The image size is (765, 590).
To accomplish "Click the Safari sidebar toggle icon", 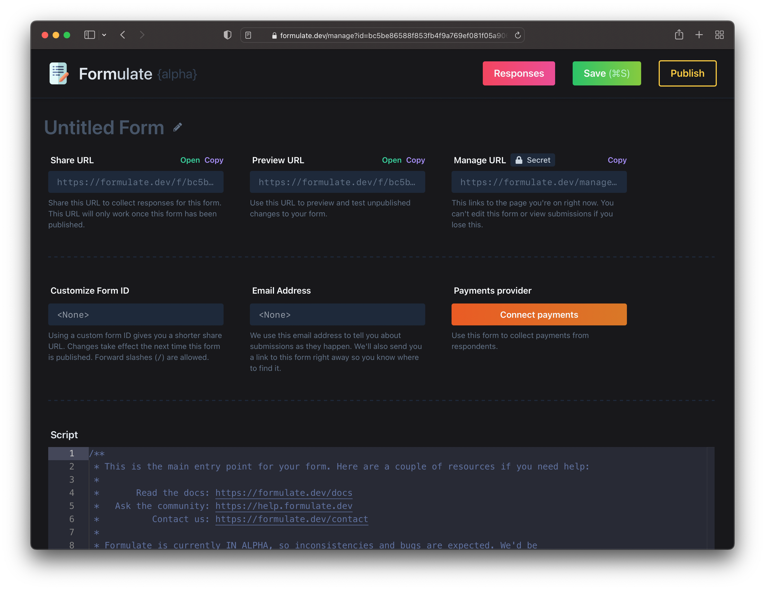I will click(90, 35).
